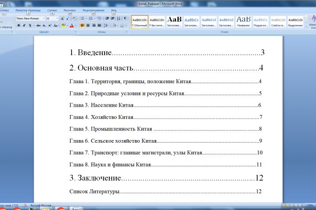Apply the Выделение style
Image resolution: width=316 pixels, height=210 pixels.
click(295, 22)
